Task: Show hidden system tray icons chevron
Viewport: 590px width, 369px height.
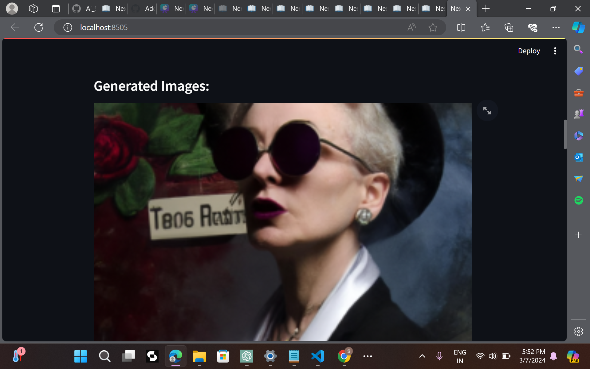Action: coord(422,356)
